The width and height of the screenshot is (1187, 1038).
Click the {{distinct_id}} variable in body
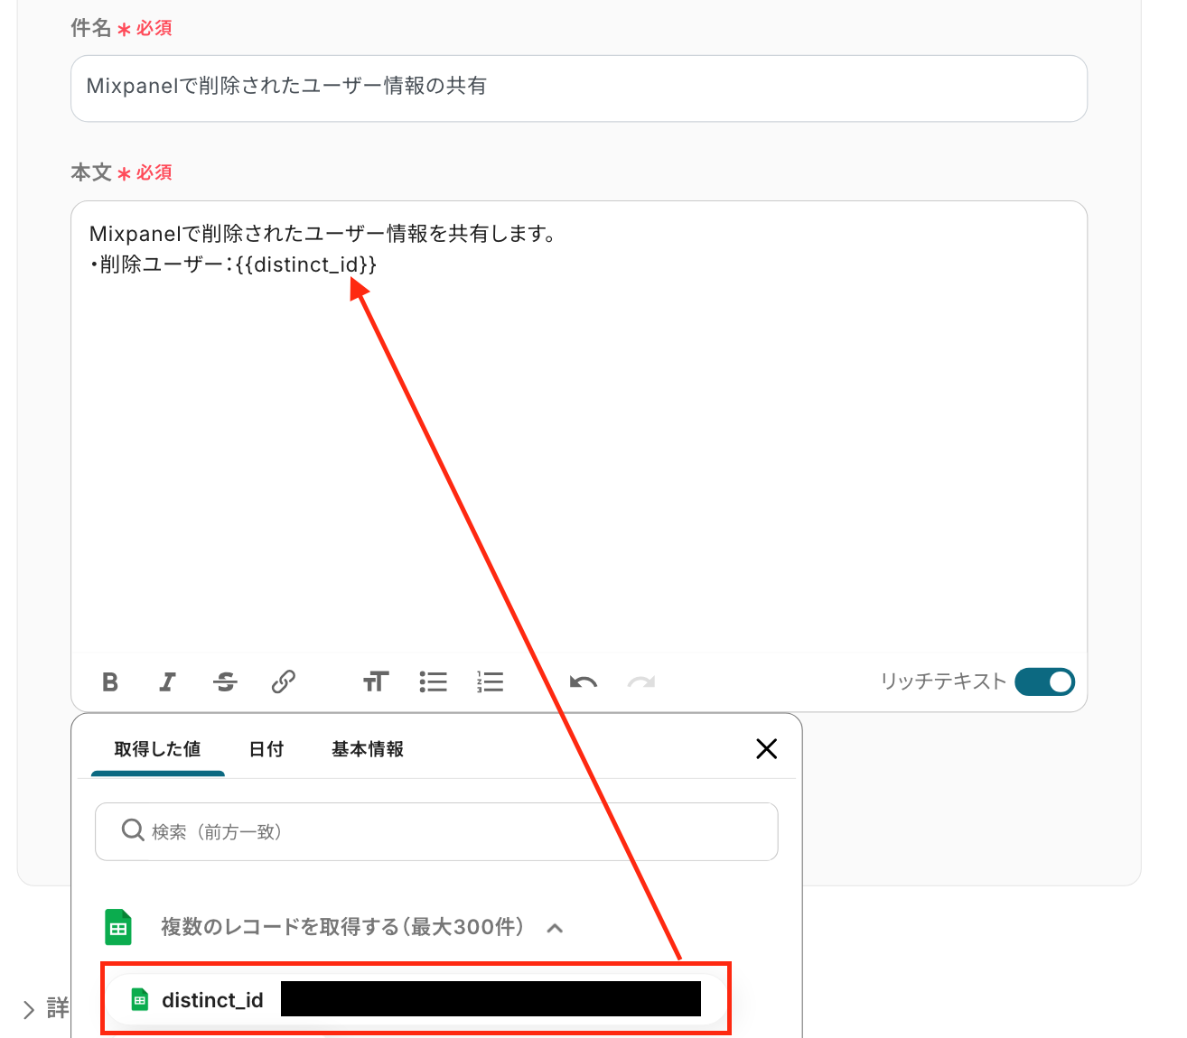[x=305, y=264]
